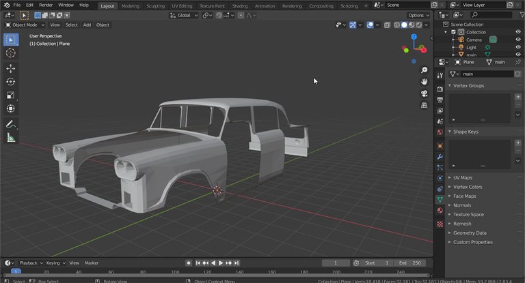Open the Object Data mesh tab

[440, 200]
